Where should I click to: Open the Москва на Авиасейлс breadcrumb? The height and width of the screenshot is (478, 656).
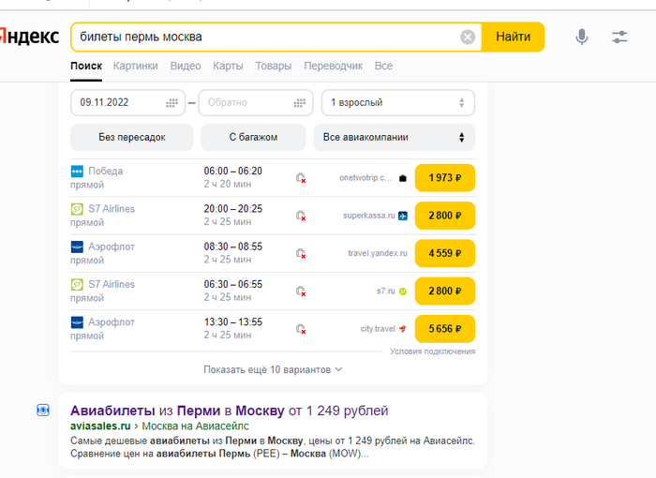195,426
